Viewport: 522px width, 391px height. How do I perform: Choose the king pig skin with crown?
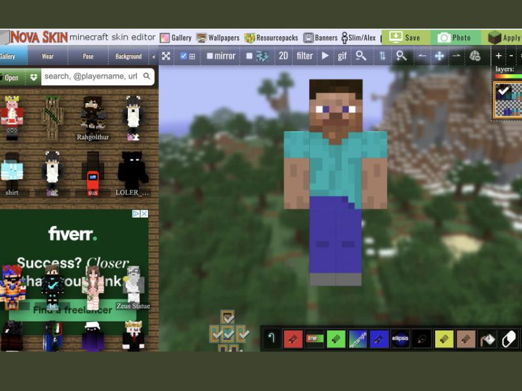pyautogui.click(x=12, y=117)
